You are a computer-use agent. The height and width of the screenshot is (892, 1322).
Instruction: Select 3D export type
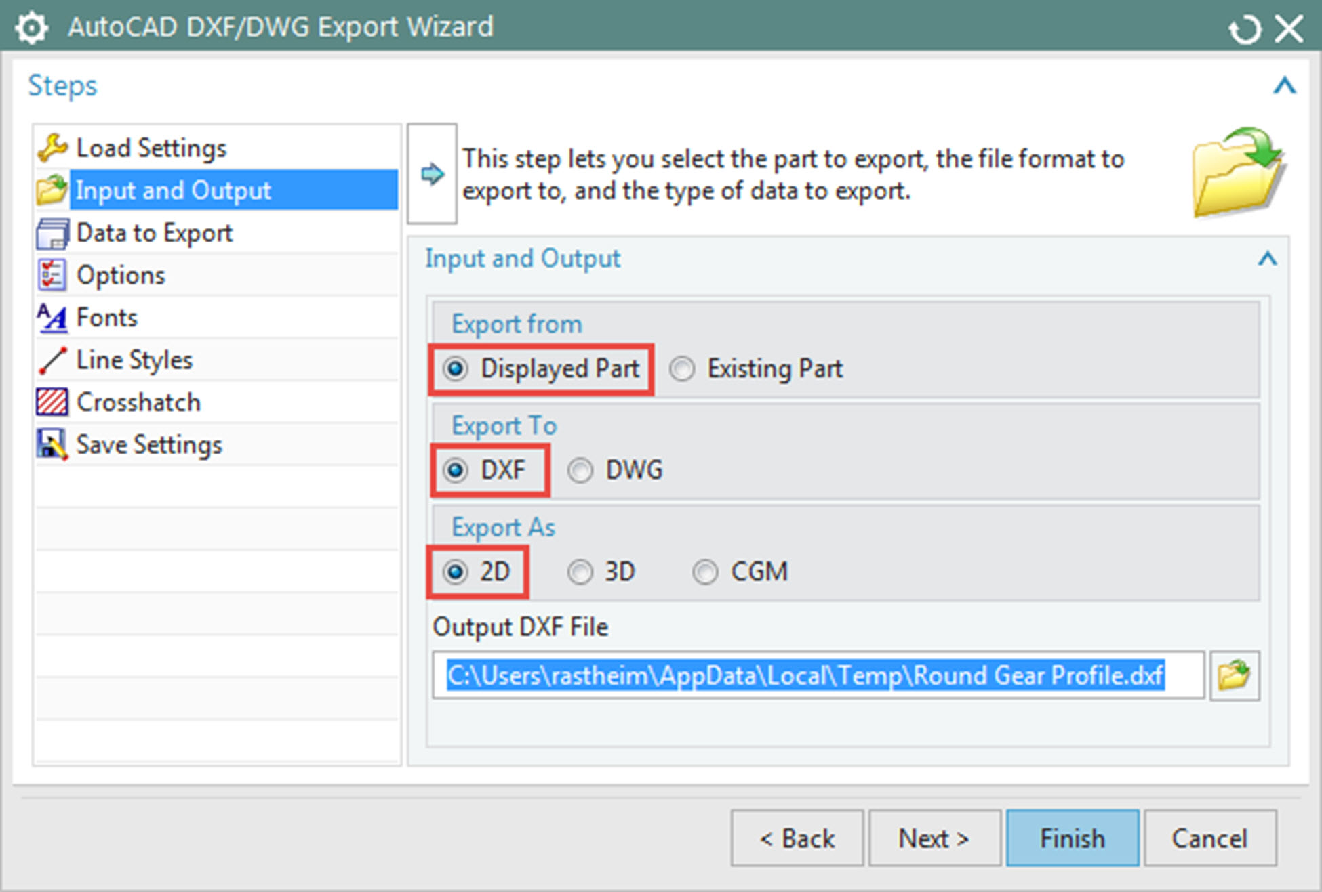(580, 572)
